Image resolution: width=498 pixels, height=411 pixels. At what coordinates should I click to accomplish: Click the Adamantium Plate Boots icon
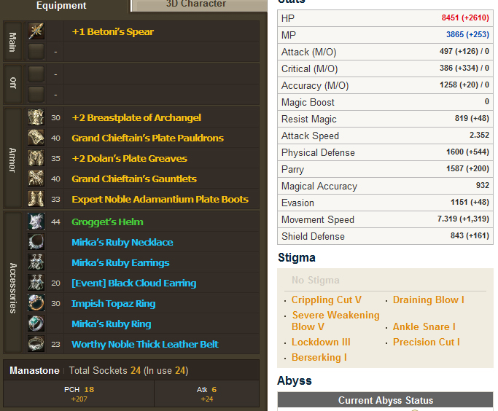pos(36,199)
